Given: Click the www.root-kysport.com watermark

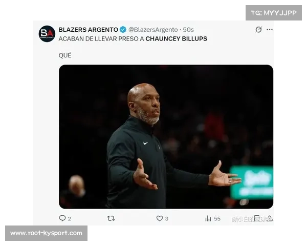Looking at the screenshot, I should coord(46,233).
